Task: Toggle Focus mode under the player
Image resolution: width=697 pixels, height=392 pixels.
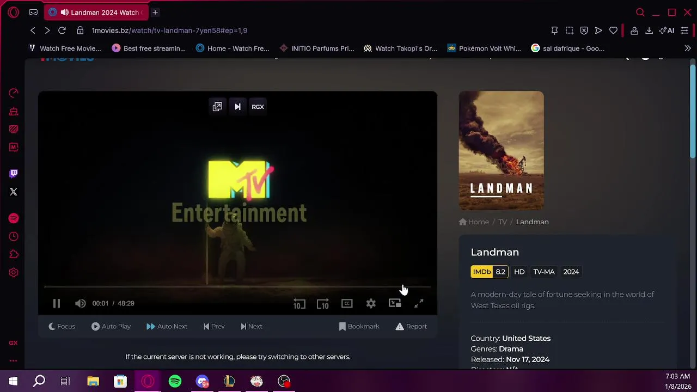Action: 62,326
